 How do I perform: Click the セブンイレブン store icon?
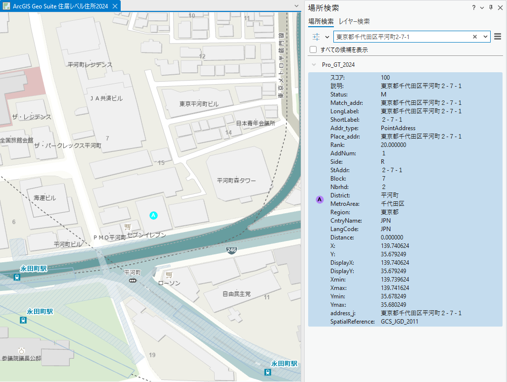click(x=128, y=227)
